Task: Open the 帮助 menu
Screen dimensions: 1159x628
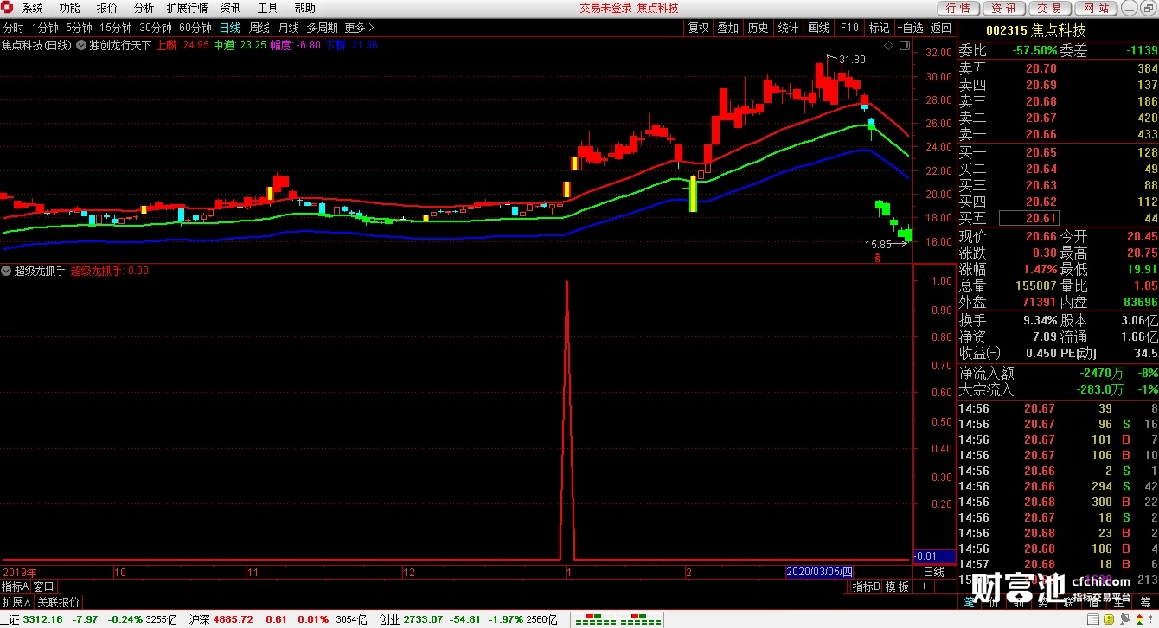Action: click(304, 8)
